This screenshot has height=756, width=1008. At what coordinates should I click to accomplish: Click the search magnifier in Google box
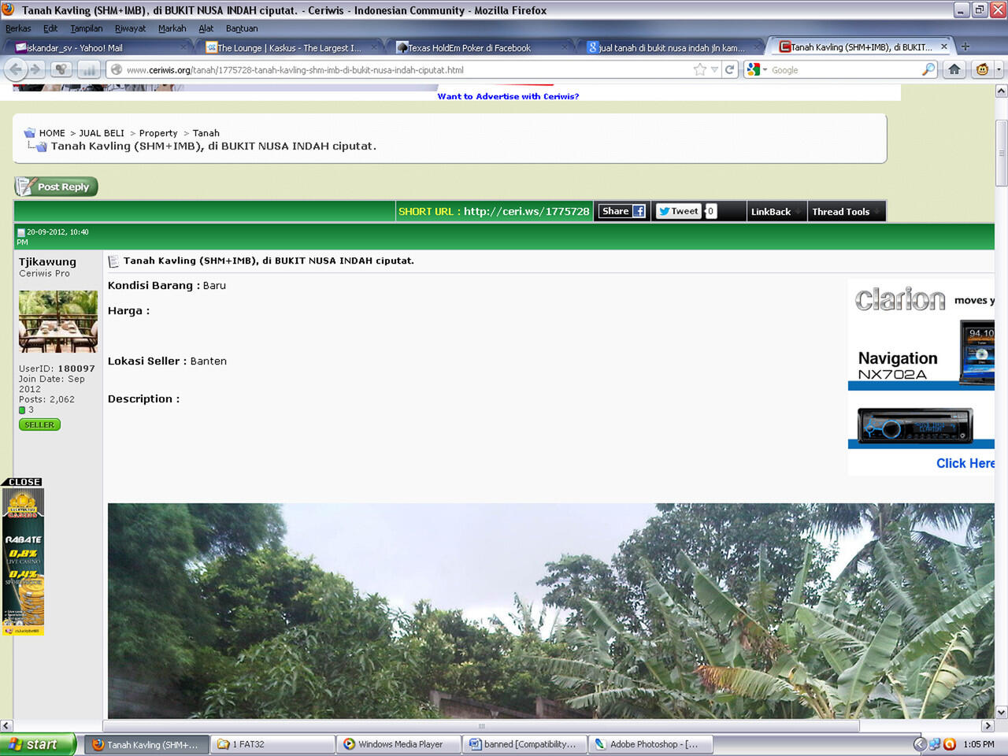tap(928, 69)
